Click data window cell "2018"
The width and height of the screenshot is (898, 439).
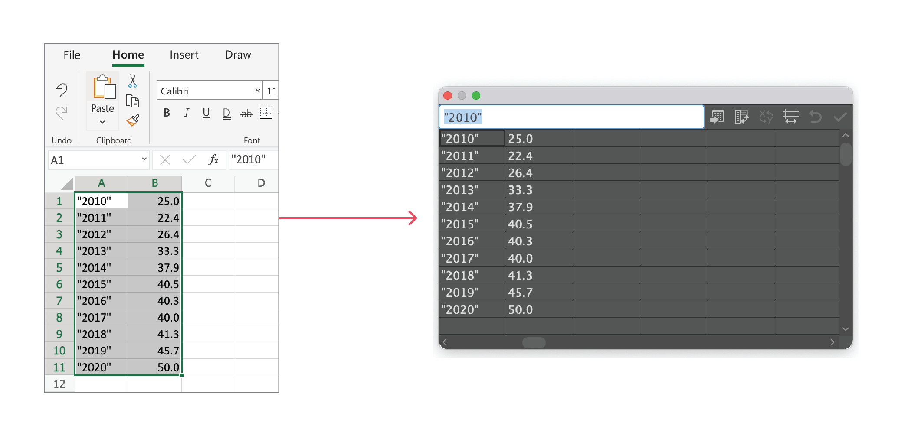click(x=472, y=275)
